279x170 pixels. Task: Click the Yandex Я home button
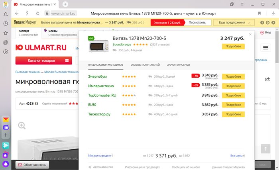click(x=28, y=13)
